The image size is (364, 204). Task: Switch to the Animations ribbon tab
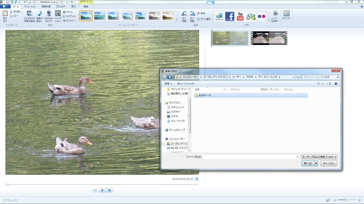30,6
